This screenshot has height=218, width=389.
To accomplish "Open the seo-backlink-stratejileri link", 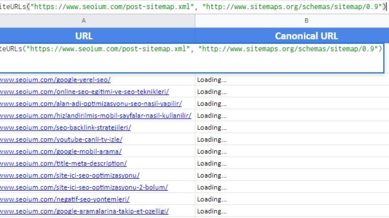I will (x=65, y=128).
